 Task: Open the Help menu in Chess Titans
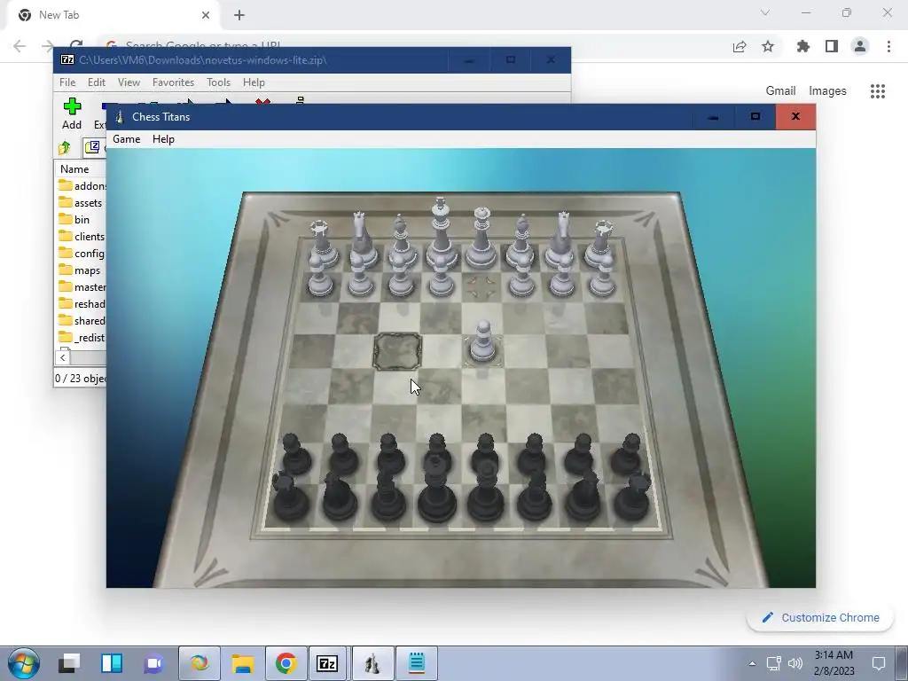click(163, 139)
